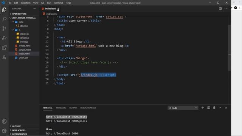Open the Terminal menu
Image resolution: width=242 pixels, height=136 pixels.
pos(58,3)
